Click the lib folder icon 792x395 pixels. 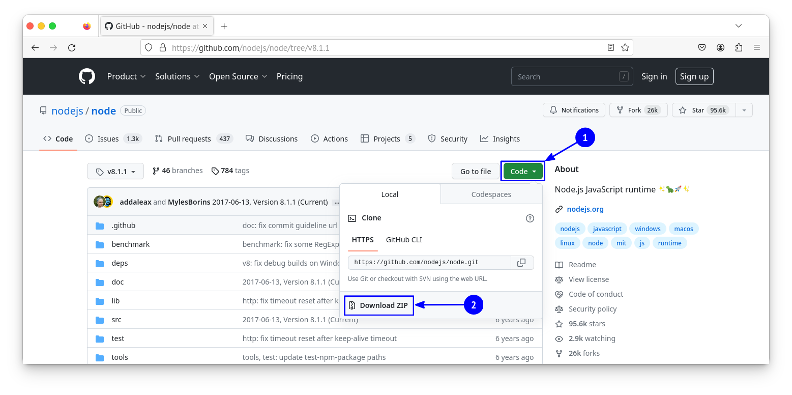100,301
